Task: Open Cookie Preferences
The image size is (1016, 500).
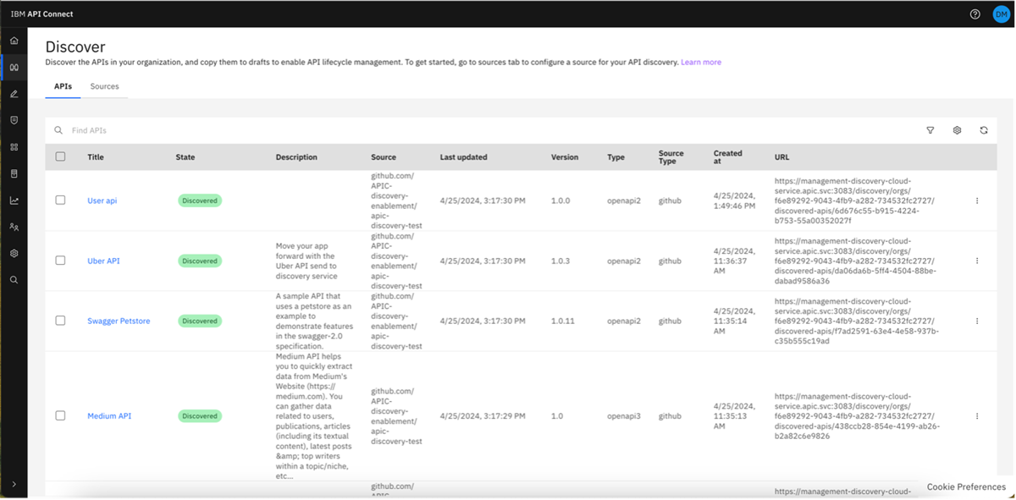Action: (x=966, y=487)
